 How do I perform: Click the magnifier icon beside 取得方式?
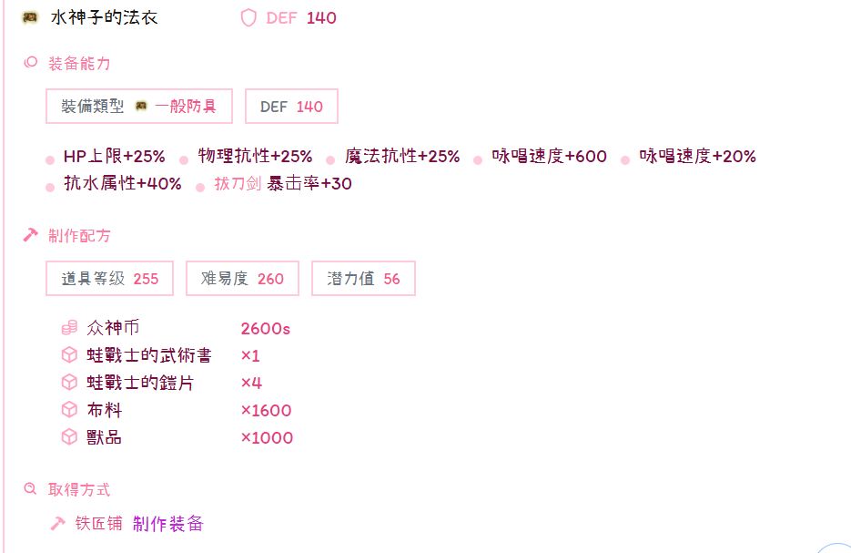coord(30,489)
